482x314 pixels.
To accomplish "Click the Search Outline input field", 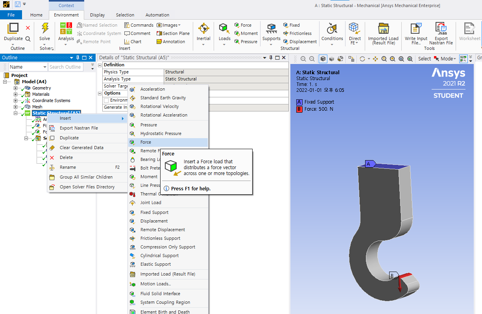I will coord(65,67).
